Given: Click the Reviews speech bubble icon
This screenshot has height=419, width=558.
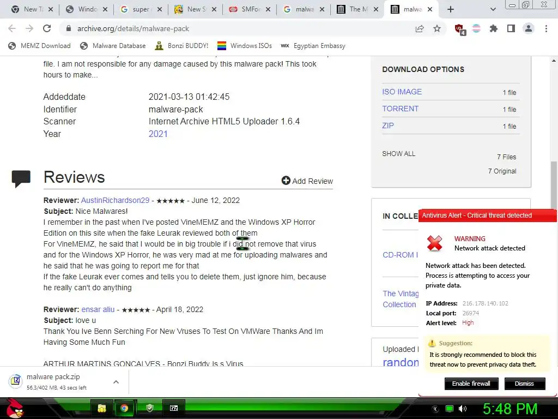Looking at the screenshot, I should click(21, 178).
